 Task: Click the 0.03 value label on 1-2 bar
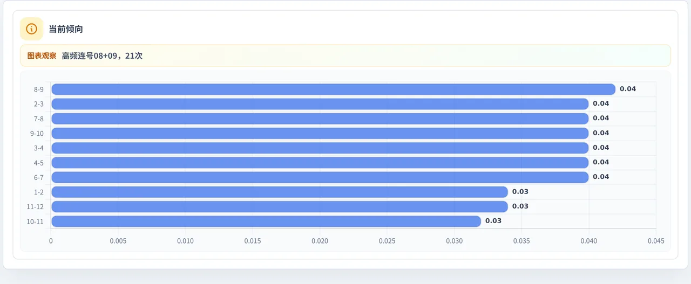(x=520, y=192)
